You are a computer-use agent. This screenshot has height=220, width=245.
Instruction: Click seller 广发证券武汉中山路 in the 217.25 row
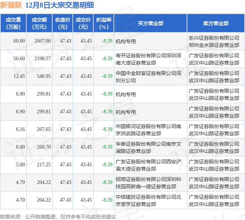214,165
